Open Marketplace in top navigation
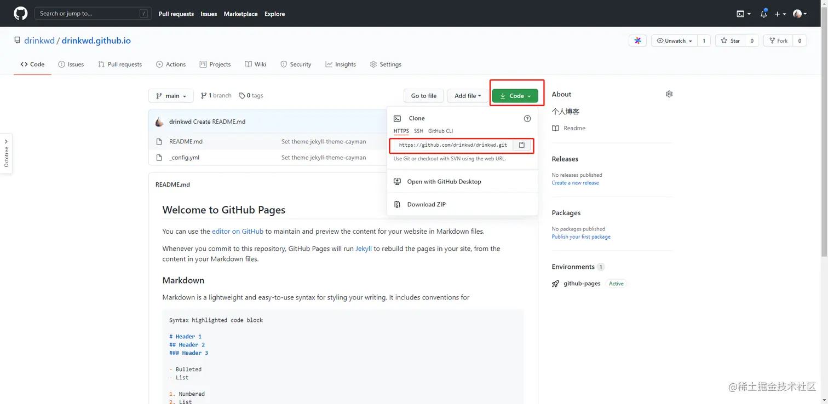Screen dimensions: 828x404 tap(240, 14)
